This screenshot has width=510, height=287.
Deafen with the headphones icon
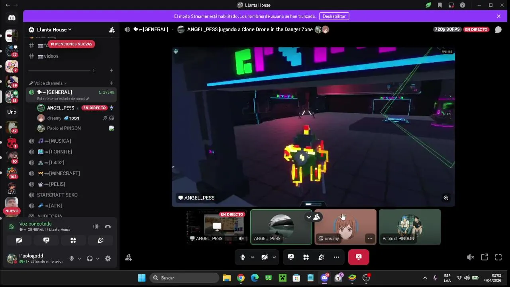tap(90, 258)
